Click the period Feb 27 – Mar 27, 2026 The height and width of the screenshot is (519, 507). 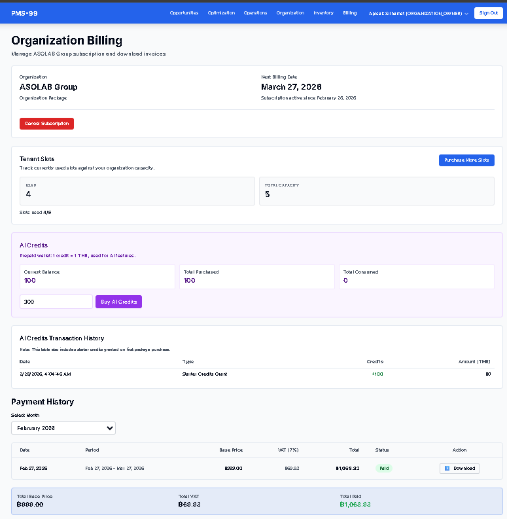114,469
